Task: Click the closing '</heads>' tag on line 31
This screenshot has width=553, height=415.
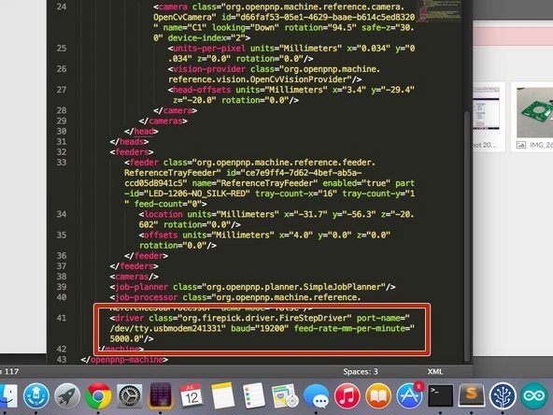Action: click(129, 142)
